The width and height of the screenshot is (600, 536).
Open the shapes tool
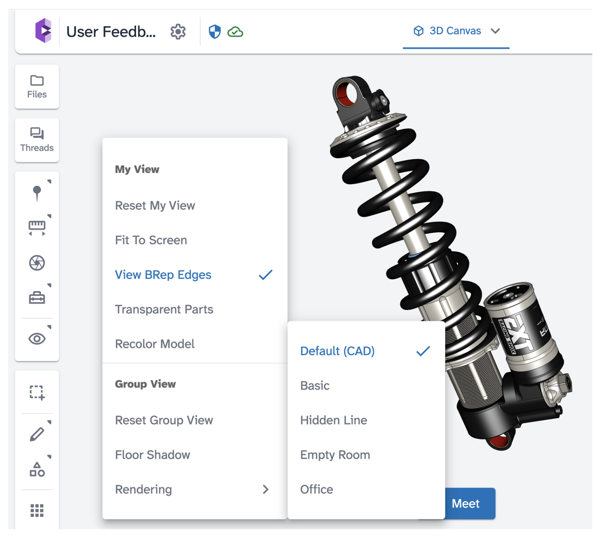point(37,469)
